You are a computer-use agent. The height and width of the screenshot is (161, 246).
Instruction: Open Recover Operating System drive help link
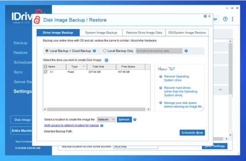point(176,78)
